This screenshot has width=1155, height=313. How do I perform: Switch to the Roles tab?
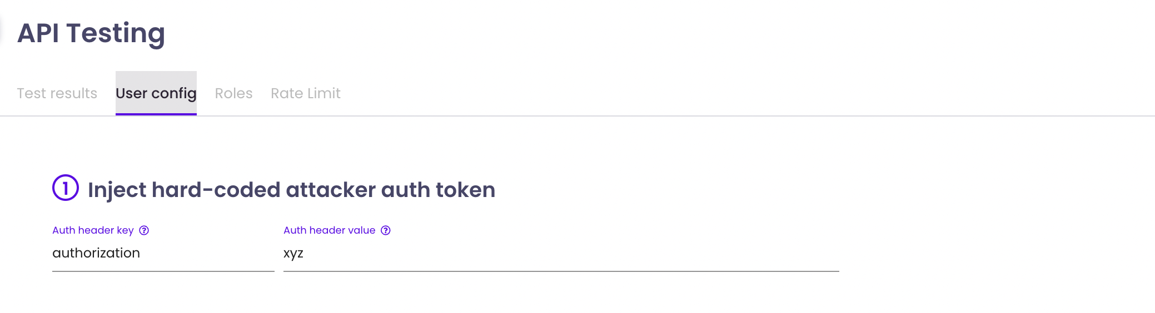pyautogui.click(x=233, y=93)
